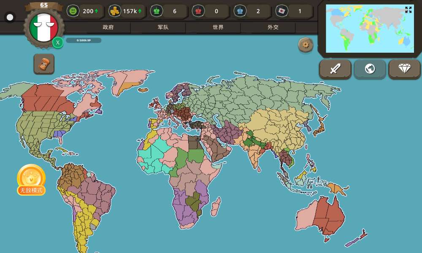The width and height of the screenshot is (422, 253).
Task: Open the 政府 government tab
Action: point(108,27)
